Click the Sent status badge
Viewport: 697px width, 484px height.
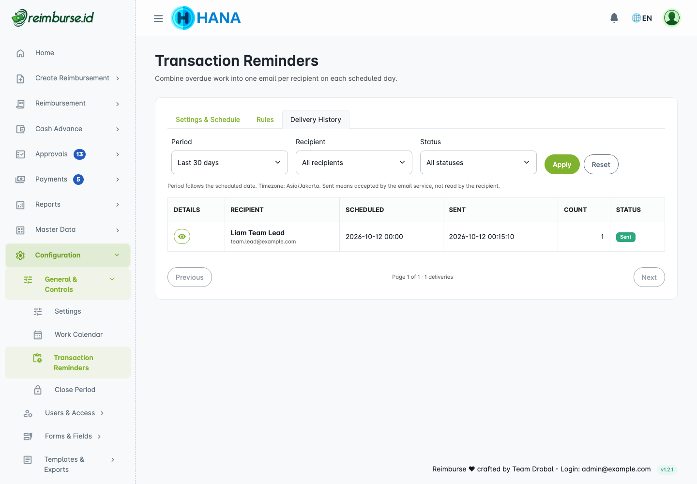pos(625,237)
